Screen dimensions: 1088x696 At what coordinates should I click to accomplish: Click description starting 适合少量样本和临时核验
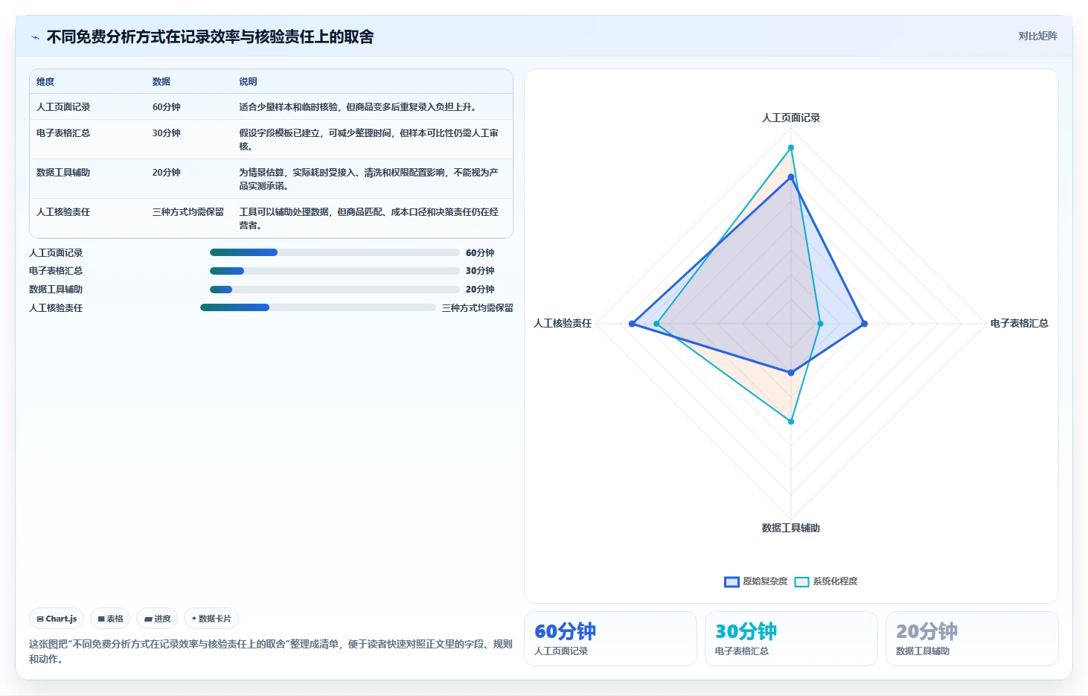click(357, 107)
